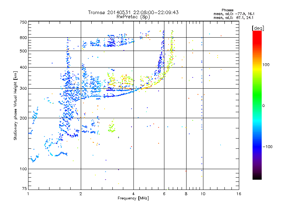Click the x-axis label '6'
Viewport: 281px width, 211px height.
[x=164, y=194]
